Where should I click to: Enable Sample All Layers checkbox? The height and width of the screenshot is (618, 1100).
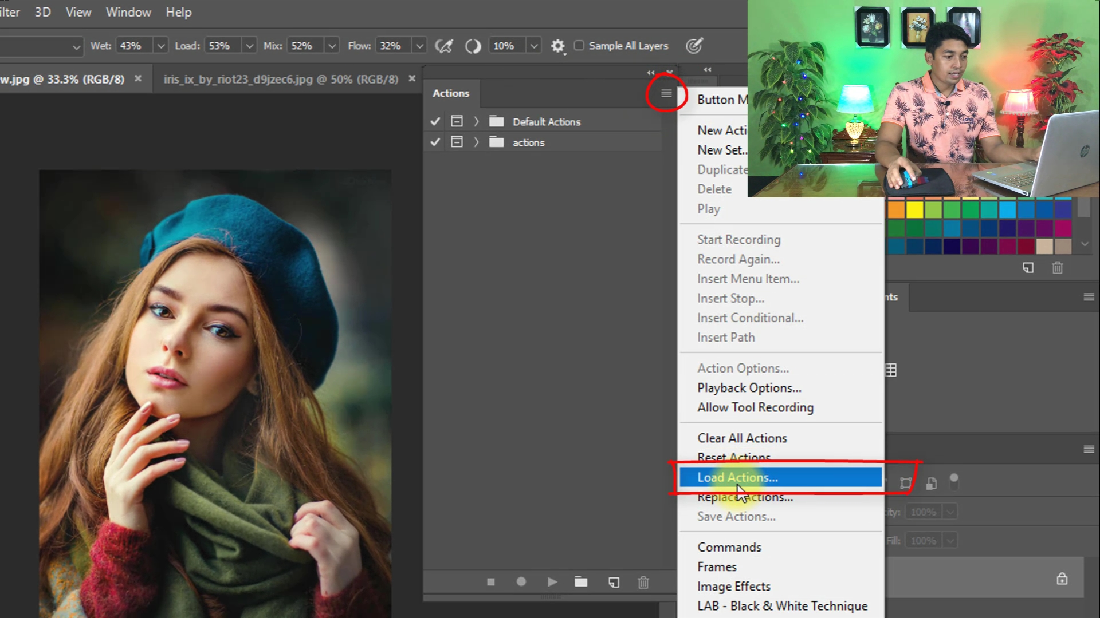(579, 46)
